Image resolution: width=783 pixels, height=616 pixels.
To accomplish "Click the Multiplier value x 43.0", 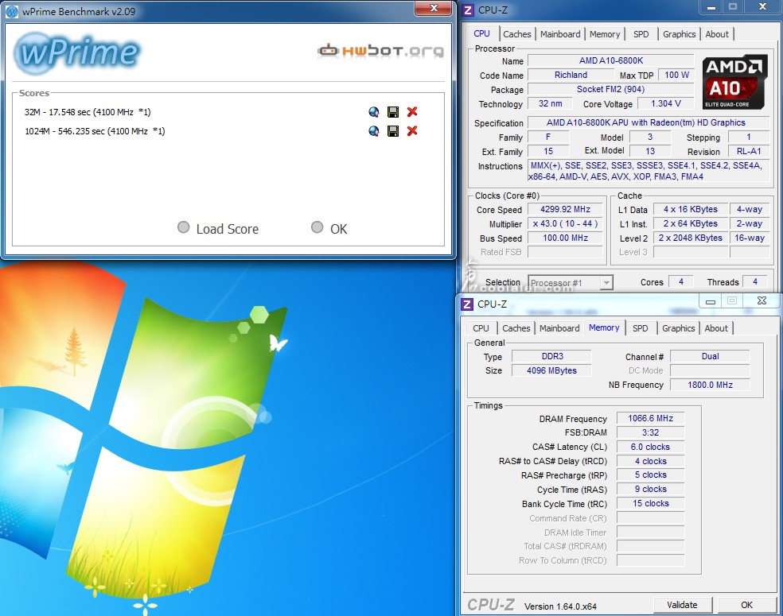I will [x=565, y=223].
